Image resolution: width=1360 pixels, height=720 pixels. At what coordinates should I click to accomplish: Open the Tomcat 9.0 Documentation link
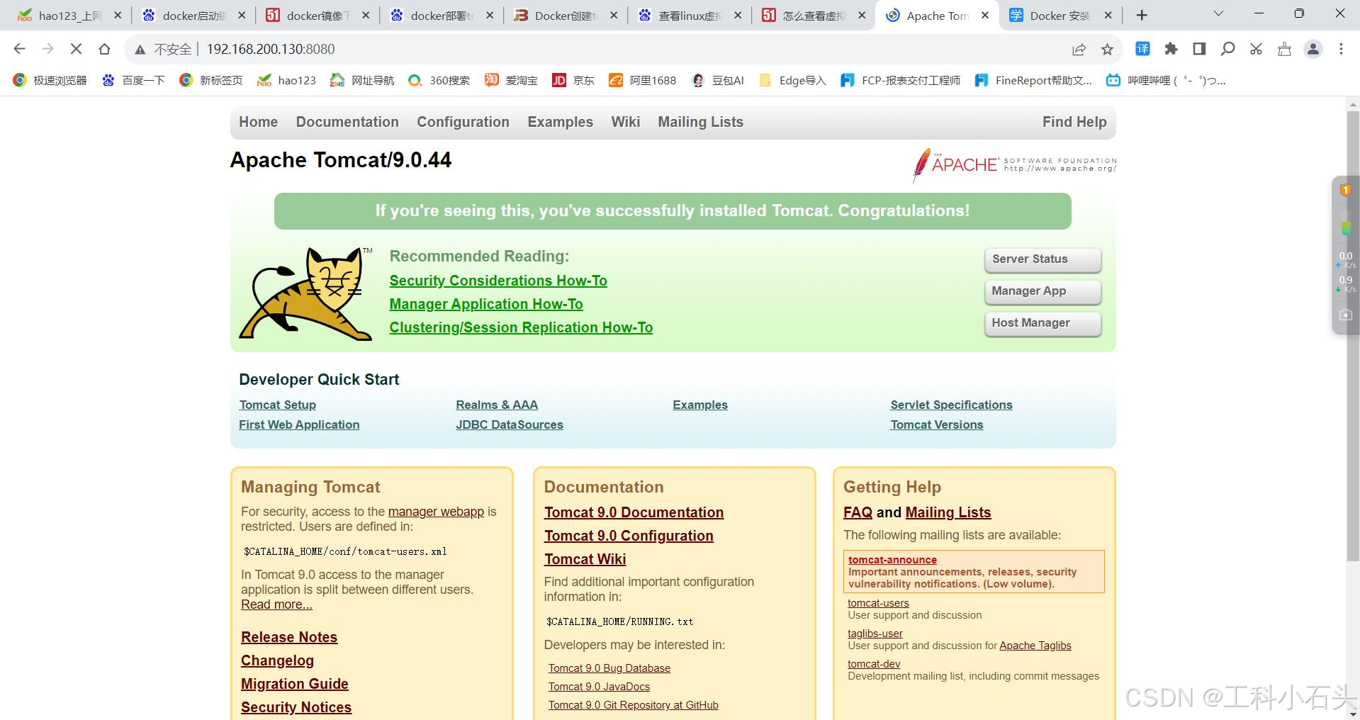point(634,512)
